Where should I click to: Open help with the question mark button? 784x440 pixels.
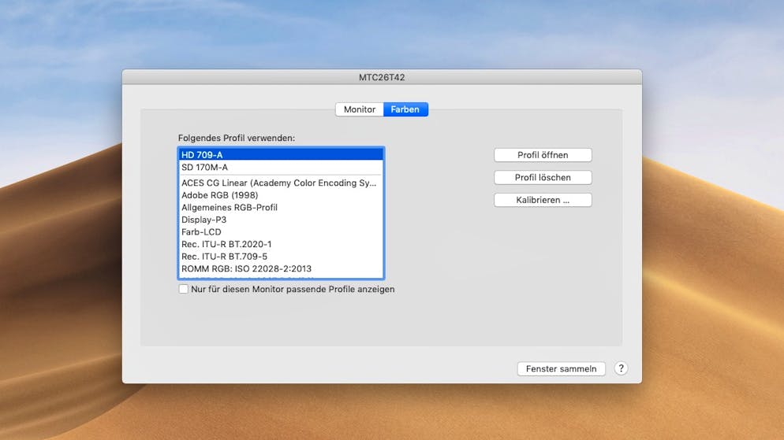click(x=621, y=368)
